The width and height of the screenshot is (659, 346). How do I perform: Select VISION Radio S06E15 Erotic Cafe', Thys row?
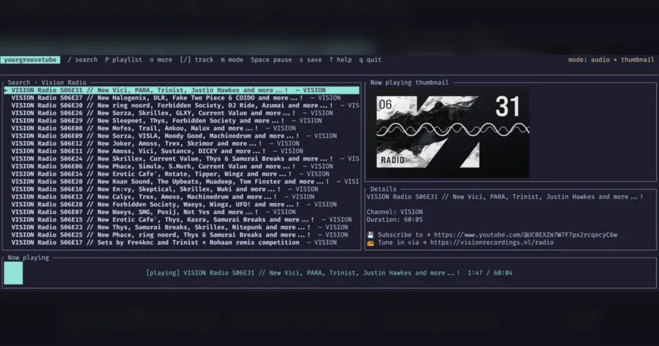point(181,220)
